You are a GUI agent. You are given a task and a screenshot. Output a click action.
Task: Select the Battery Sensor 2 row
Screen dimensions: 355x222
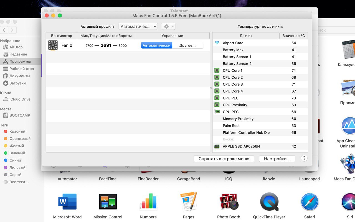(x=260, y=64)
